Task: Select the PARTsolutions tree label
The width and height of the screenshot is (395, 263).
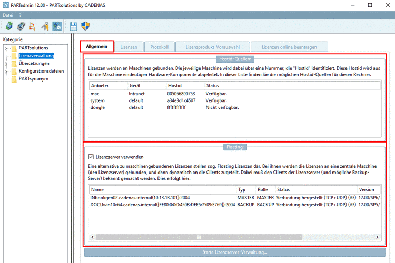Action: (x=33, y=48)
